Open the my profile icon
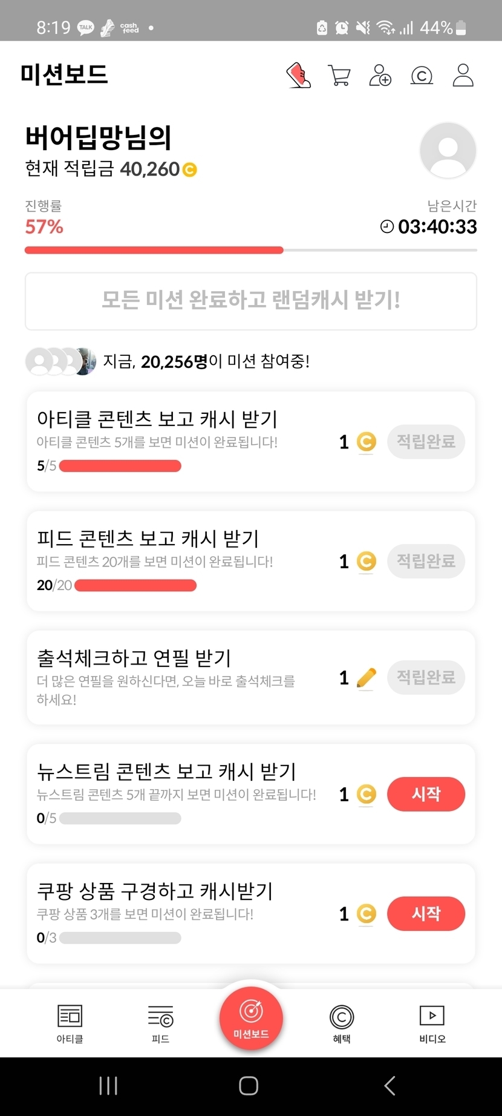This screenshot has height=1116, width=502. point(463,76)
